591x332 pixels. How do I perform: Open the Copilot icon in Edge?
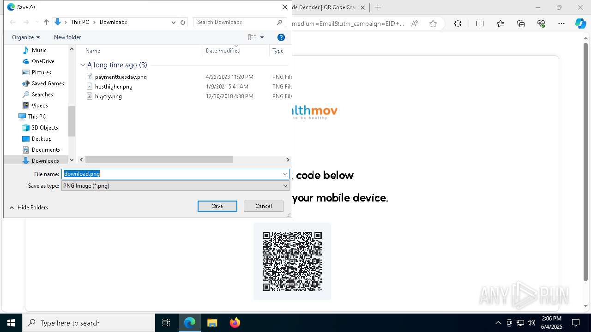click(x=580, y=24)
